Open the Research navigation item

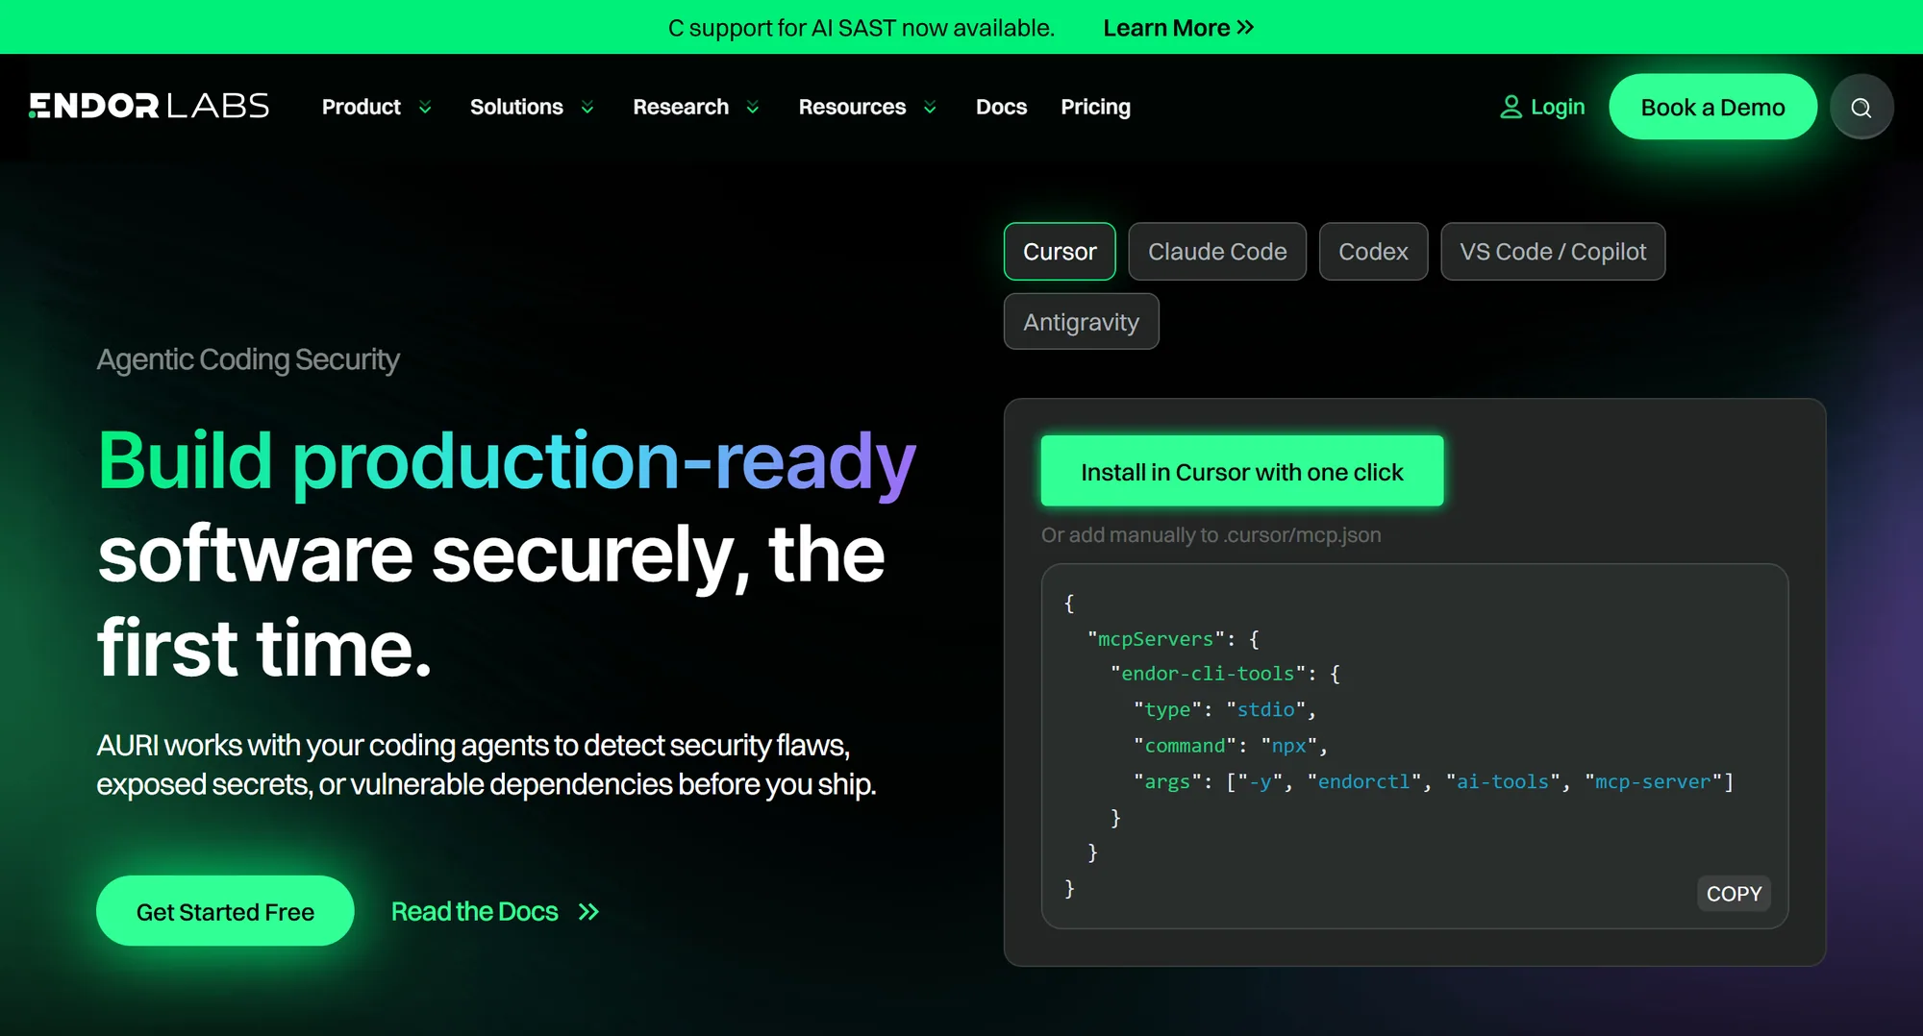pyautogui.click(x=681, y=107)
